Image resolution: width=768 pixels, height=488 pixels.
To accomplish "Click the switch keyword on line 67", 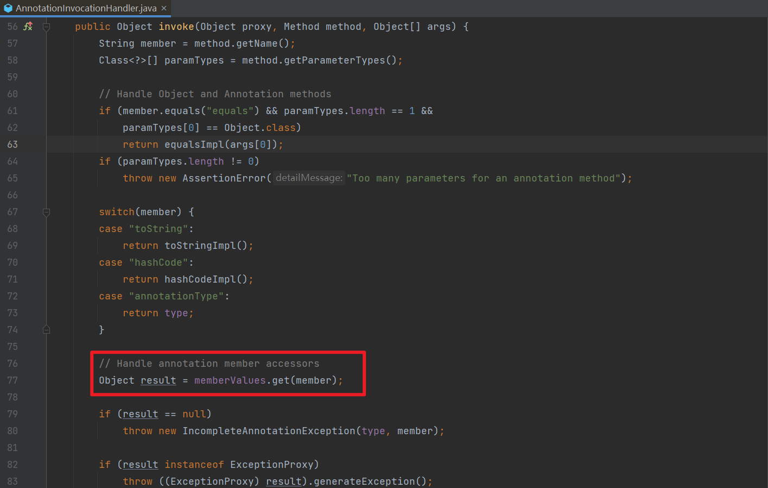I will coord(116,212).
